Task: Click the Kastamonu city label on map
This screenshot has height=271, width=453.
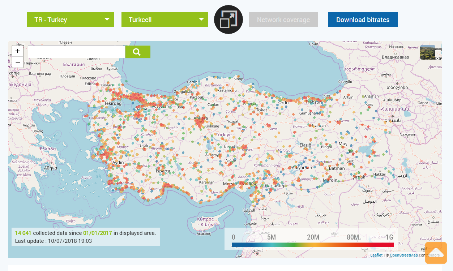Action: pos(227,90)
